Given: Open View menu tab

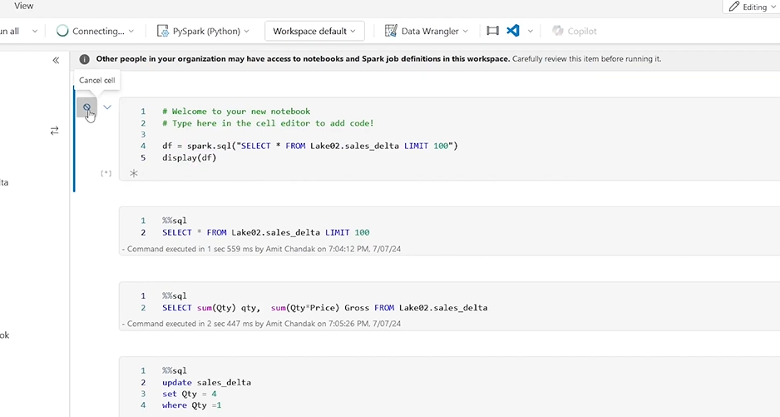Looking at the screenshot, I should click(x=24, y=6).
